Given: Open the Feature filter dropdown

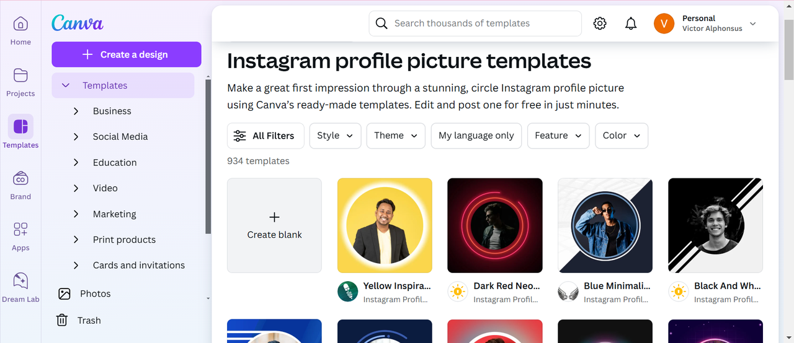Looking at the screenshot, I should [558, 136].
